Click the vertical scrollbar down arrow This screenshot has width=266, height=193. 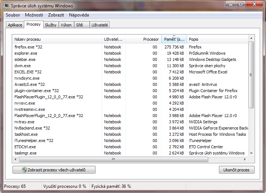tap(251, 153)
